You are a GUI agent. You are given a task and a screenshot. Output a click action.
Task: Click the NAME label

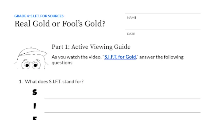pos(132,18)
